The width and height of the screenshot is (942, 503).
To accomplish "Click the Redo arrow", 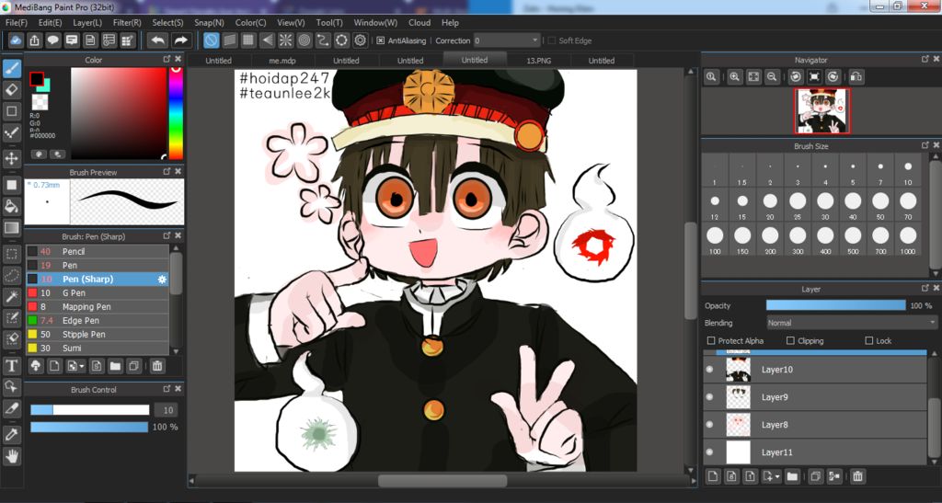I will 180,40.
